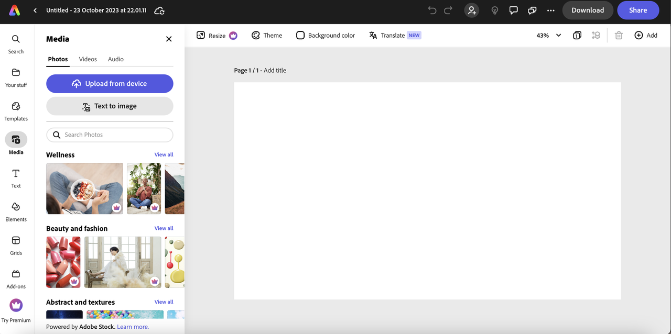Image resolution: width=671 pixels, height=334 pixels.
Task: Select the colorful balls texture thumbnail
Action: (x=125, y=315)
